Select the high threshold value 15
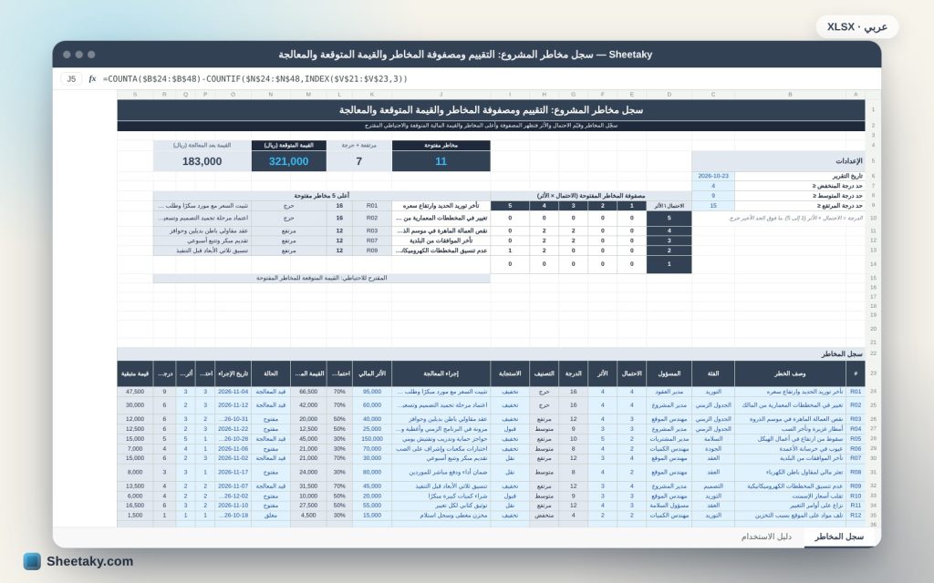 (713, 206)
